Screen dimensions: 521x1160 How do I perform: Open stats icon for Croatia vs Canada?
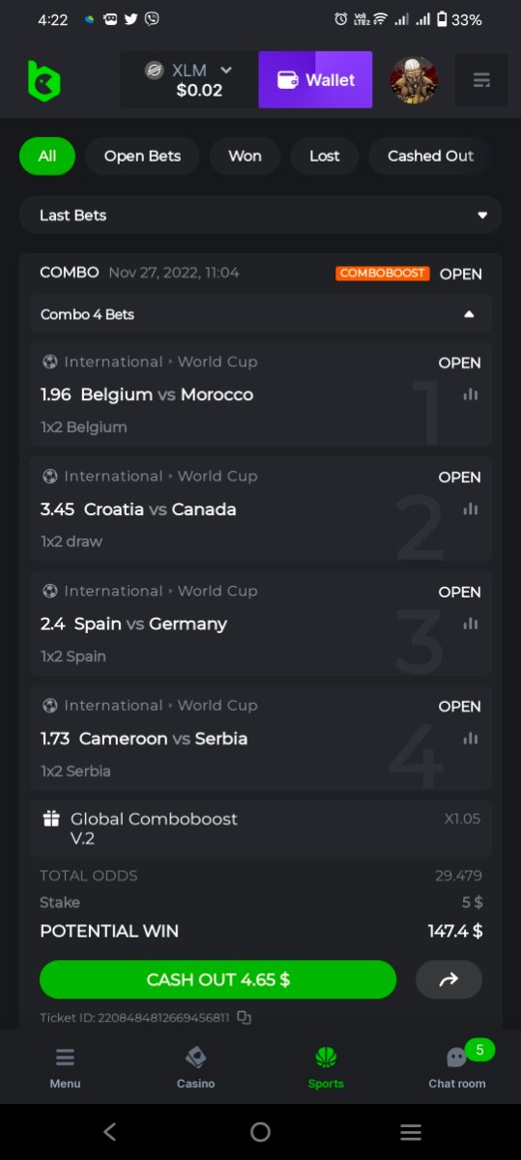click(471, 509)
